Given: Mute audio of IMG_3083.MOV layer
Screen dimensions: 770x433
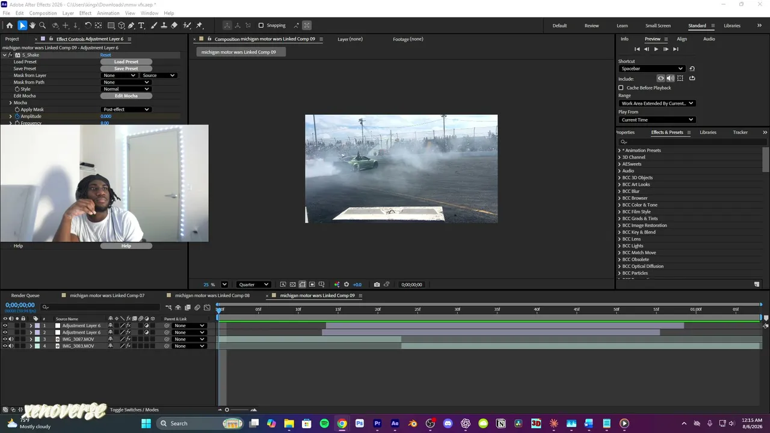Looking at the screenshot, I should (x=11, y=346).
